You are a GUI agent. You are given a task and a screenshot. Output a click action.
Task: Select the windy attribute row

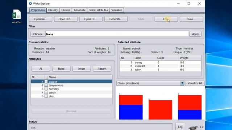tap(71, 92)
